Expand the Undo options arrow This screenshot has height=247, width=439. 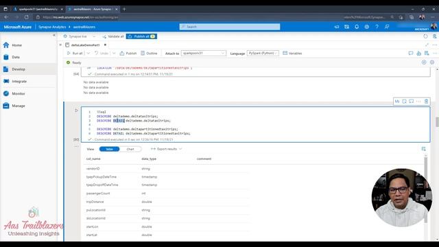114,54
